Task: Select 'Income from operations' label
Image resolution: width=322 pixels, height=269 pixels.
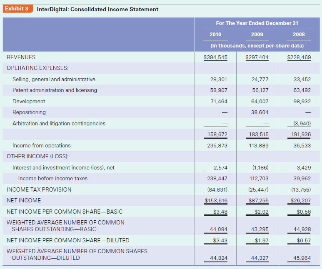Action: pos(42,146)
